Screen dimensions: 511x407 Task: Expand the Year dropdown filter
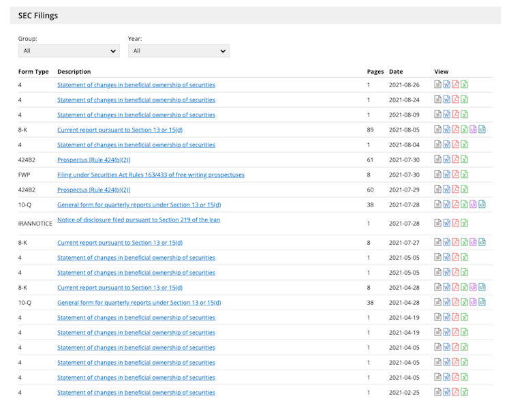(x=179, y=51)
